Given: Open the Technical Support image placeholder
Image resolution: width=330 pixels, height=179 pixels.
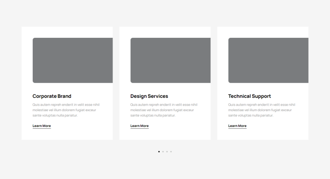Looking at the screenshot, I should click(x=268, y=61).
